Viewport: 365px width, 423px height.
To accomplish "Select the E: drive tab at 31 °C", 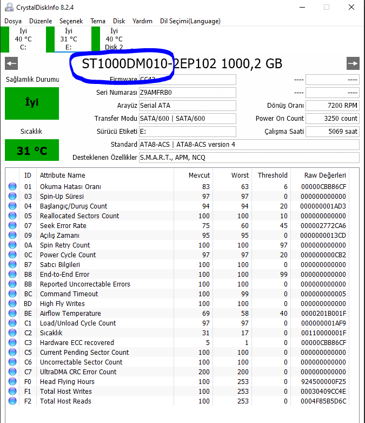I will (64, 39).
